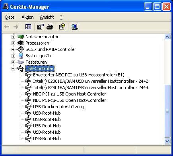The width and height of the screenshot is (173, 156).
Task: Click the Prozessoren chip icon
Action: coord(21,43)
